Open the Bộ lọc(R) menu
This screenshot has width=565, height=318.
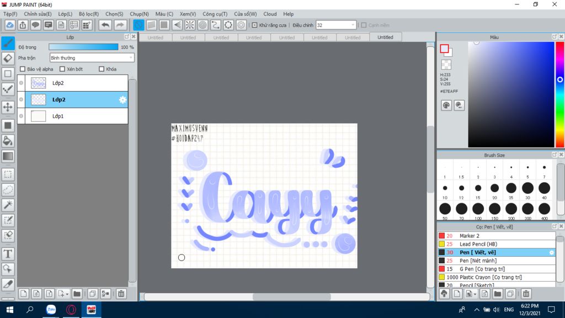point(89,14)
